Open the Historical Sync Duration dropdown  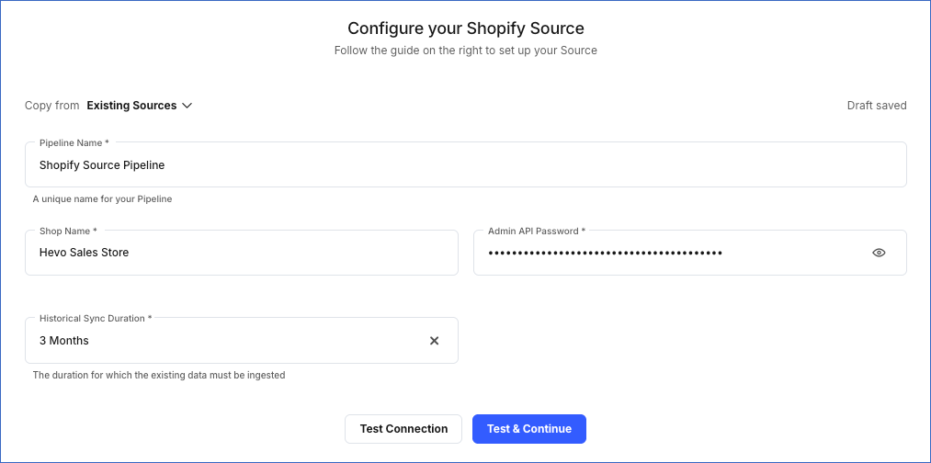(x=230, y=341)
